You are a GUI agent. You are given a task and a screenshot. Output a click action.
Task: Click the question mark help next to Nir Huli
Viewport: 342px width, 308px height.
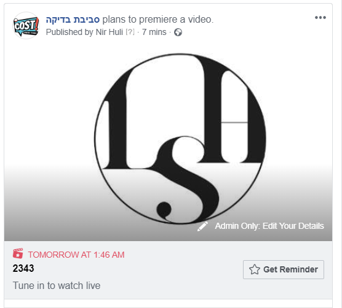click(x=130, y=32)
